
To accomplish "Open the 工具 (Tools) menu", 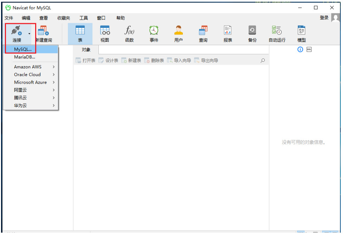I will click(x=84, y=18).
